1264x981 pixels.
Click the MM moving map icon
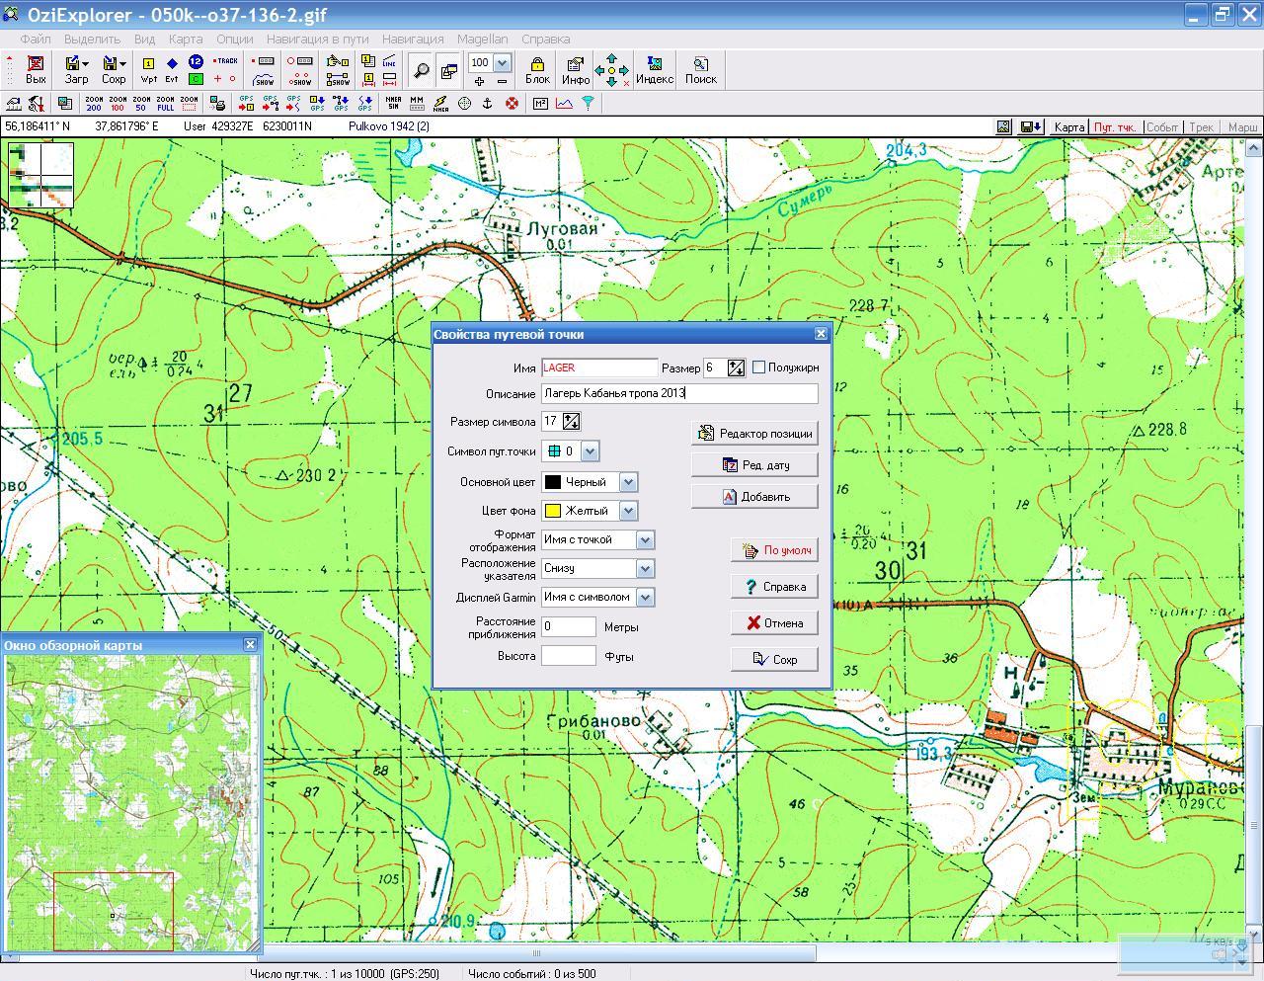[x=417, y=103]
